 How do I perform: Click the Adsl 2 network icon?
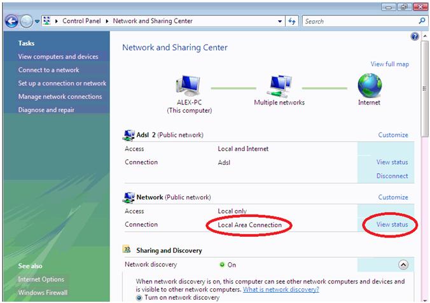click(128, 135)
